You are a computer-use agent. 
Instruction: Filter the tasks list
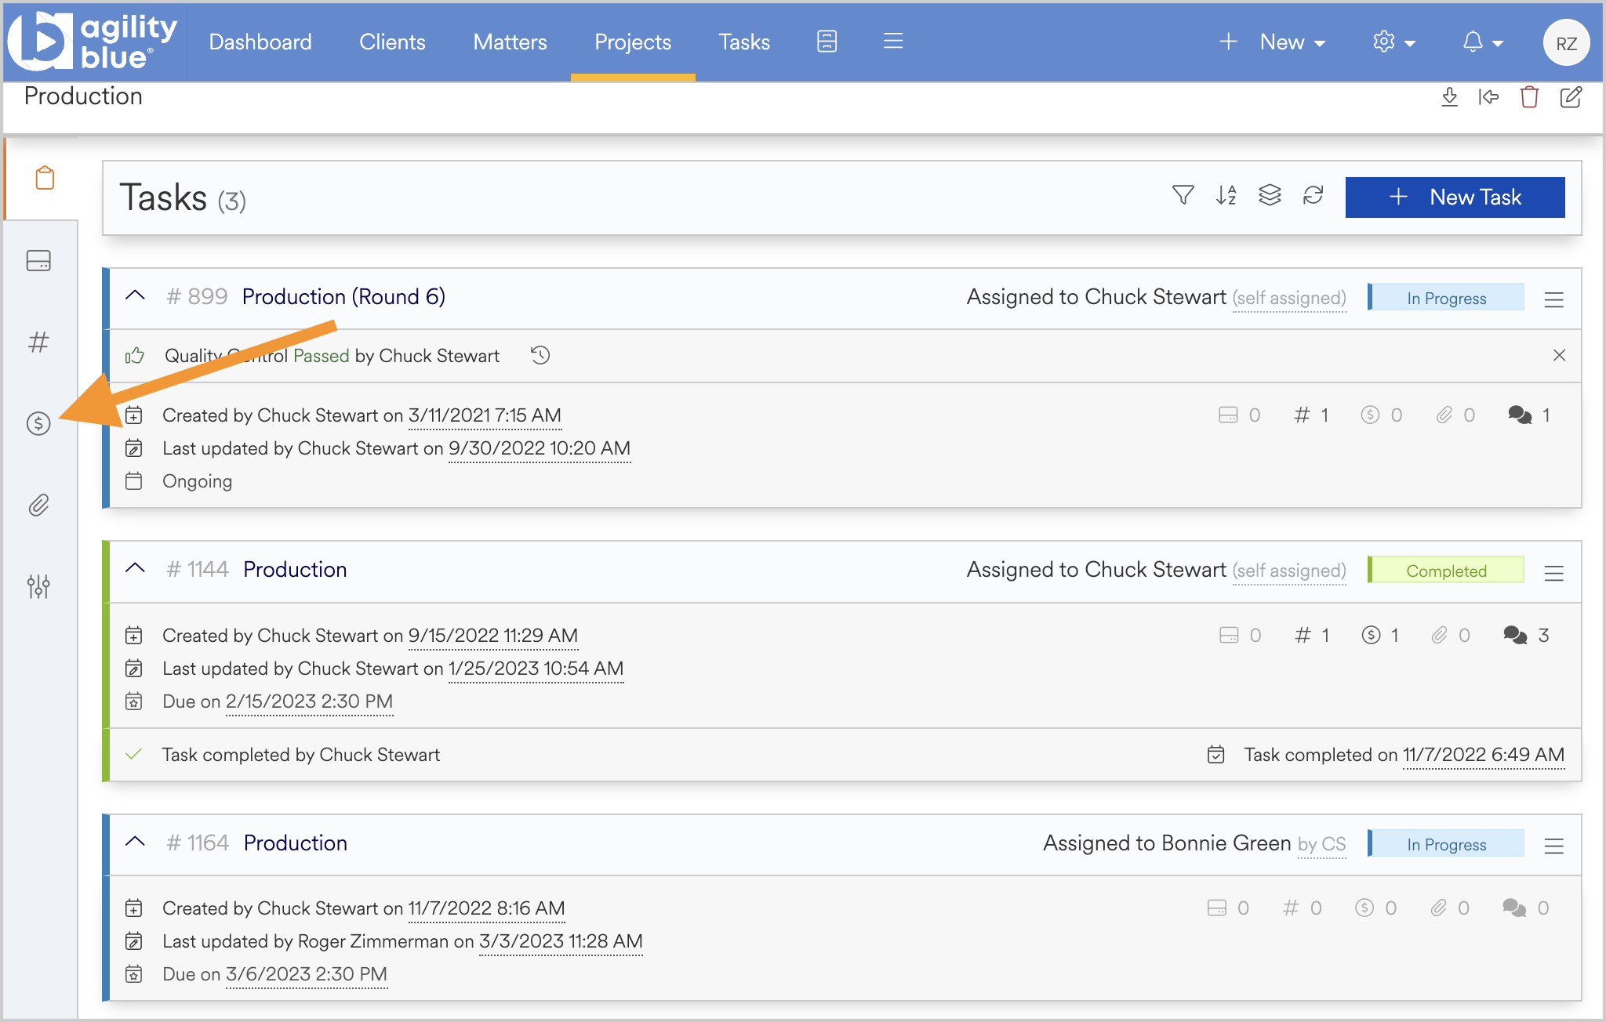(x=1183, y=195)
